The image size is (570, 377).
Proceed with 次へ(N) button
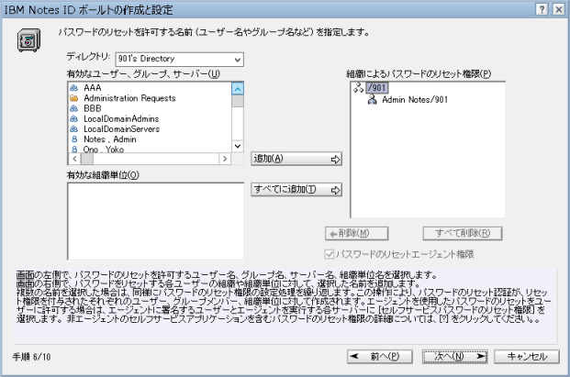pos(454,357)
